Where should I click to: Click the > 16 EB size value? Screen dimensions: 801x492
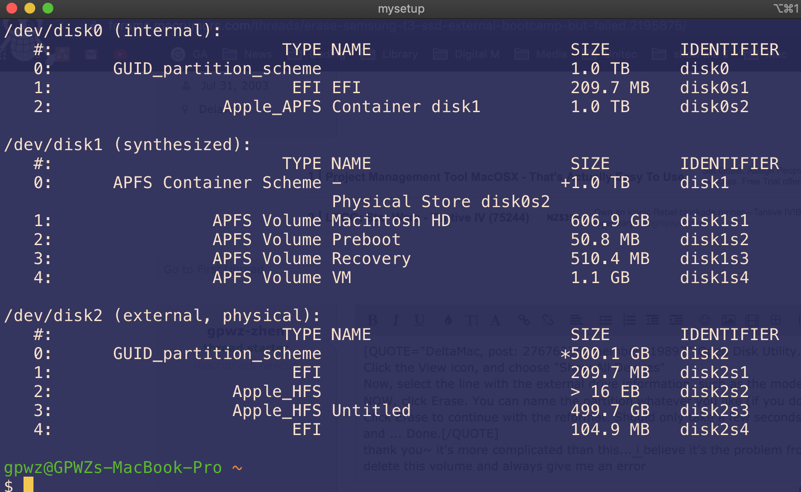point(605,392)
